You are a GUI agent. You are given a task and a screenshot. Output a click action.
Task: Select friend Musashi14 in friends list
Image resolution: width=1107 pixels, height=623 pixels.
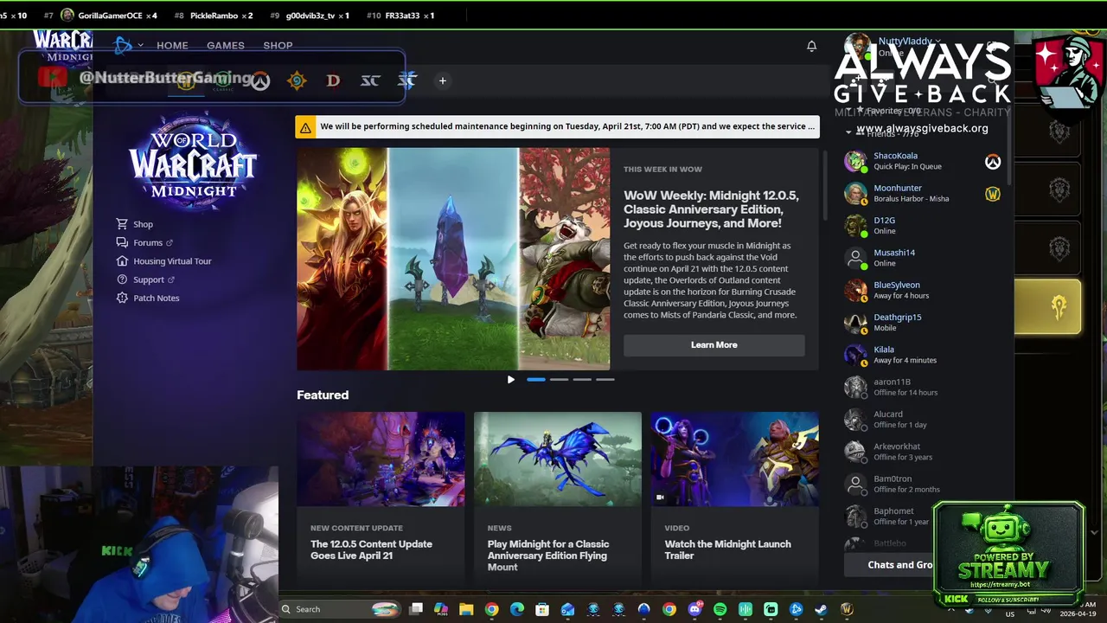tap(922, 258)
